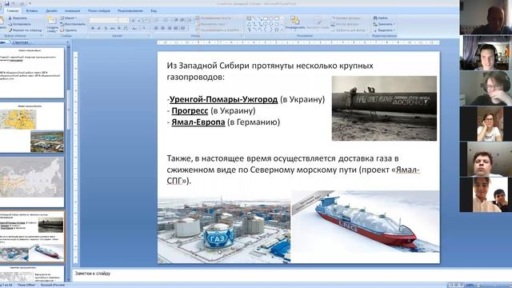Save the presentation with the floppy disk icon
The height and width of the screenshot is (288, 512).
click(x=7, y=3)
